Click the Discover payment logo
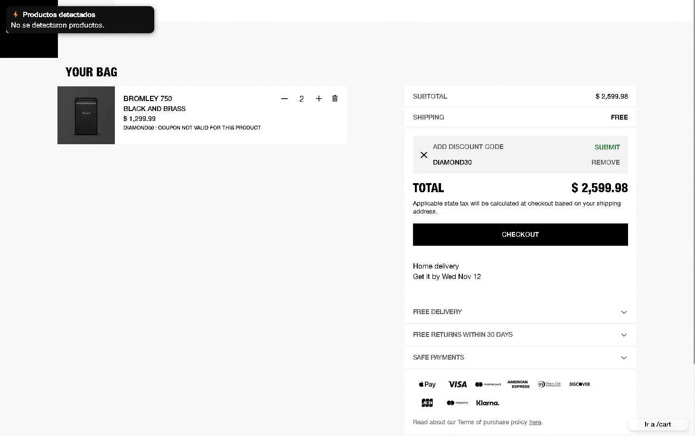Viewport: 695px width, 436px height. click(x=580, y=384)
